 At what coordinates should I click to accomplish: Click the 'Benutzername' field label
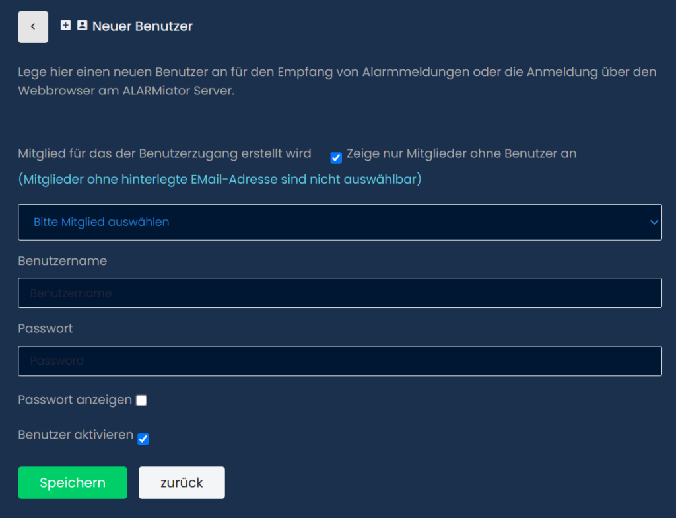(62, 261)
